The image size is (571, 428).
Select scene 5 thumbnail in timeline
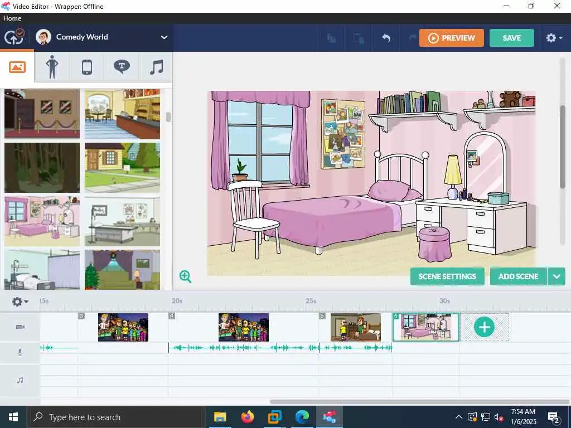point(356,327)
